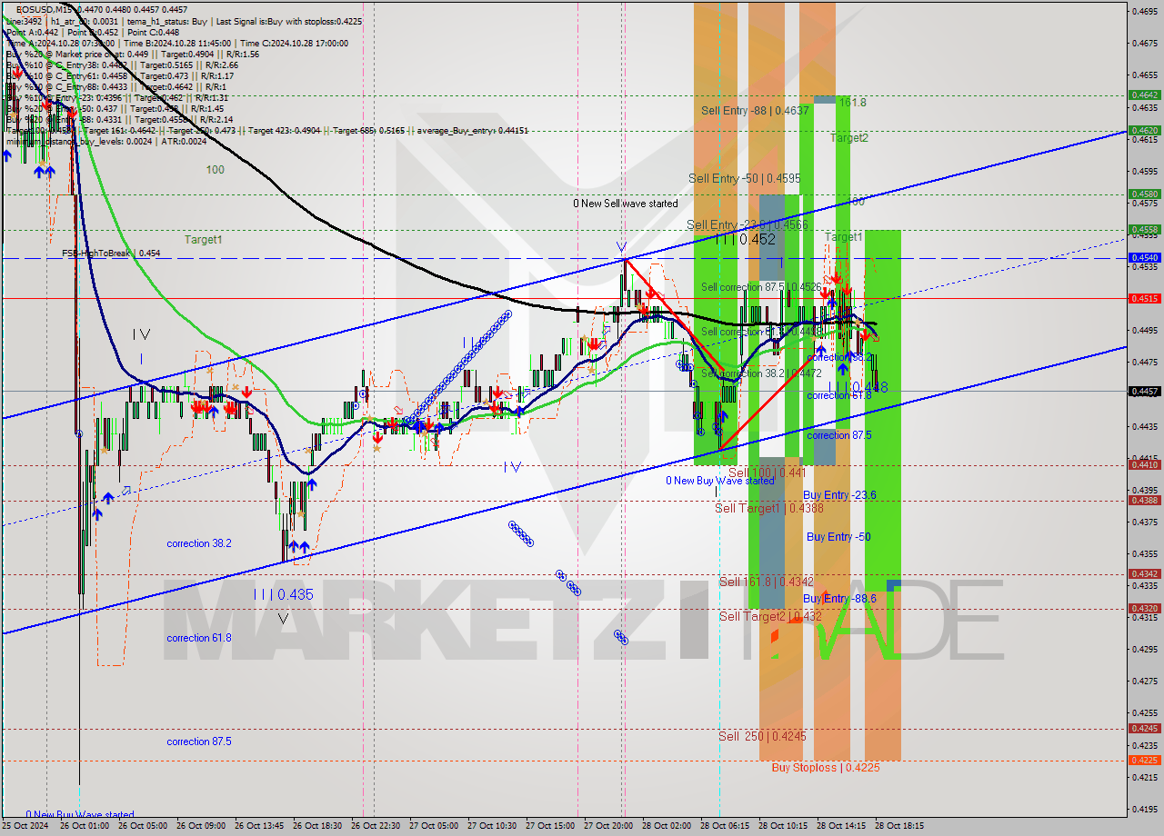
Task: Select the '26 Oct 13:45' time label
Action: point(260,826)
